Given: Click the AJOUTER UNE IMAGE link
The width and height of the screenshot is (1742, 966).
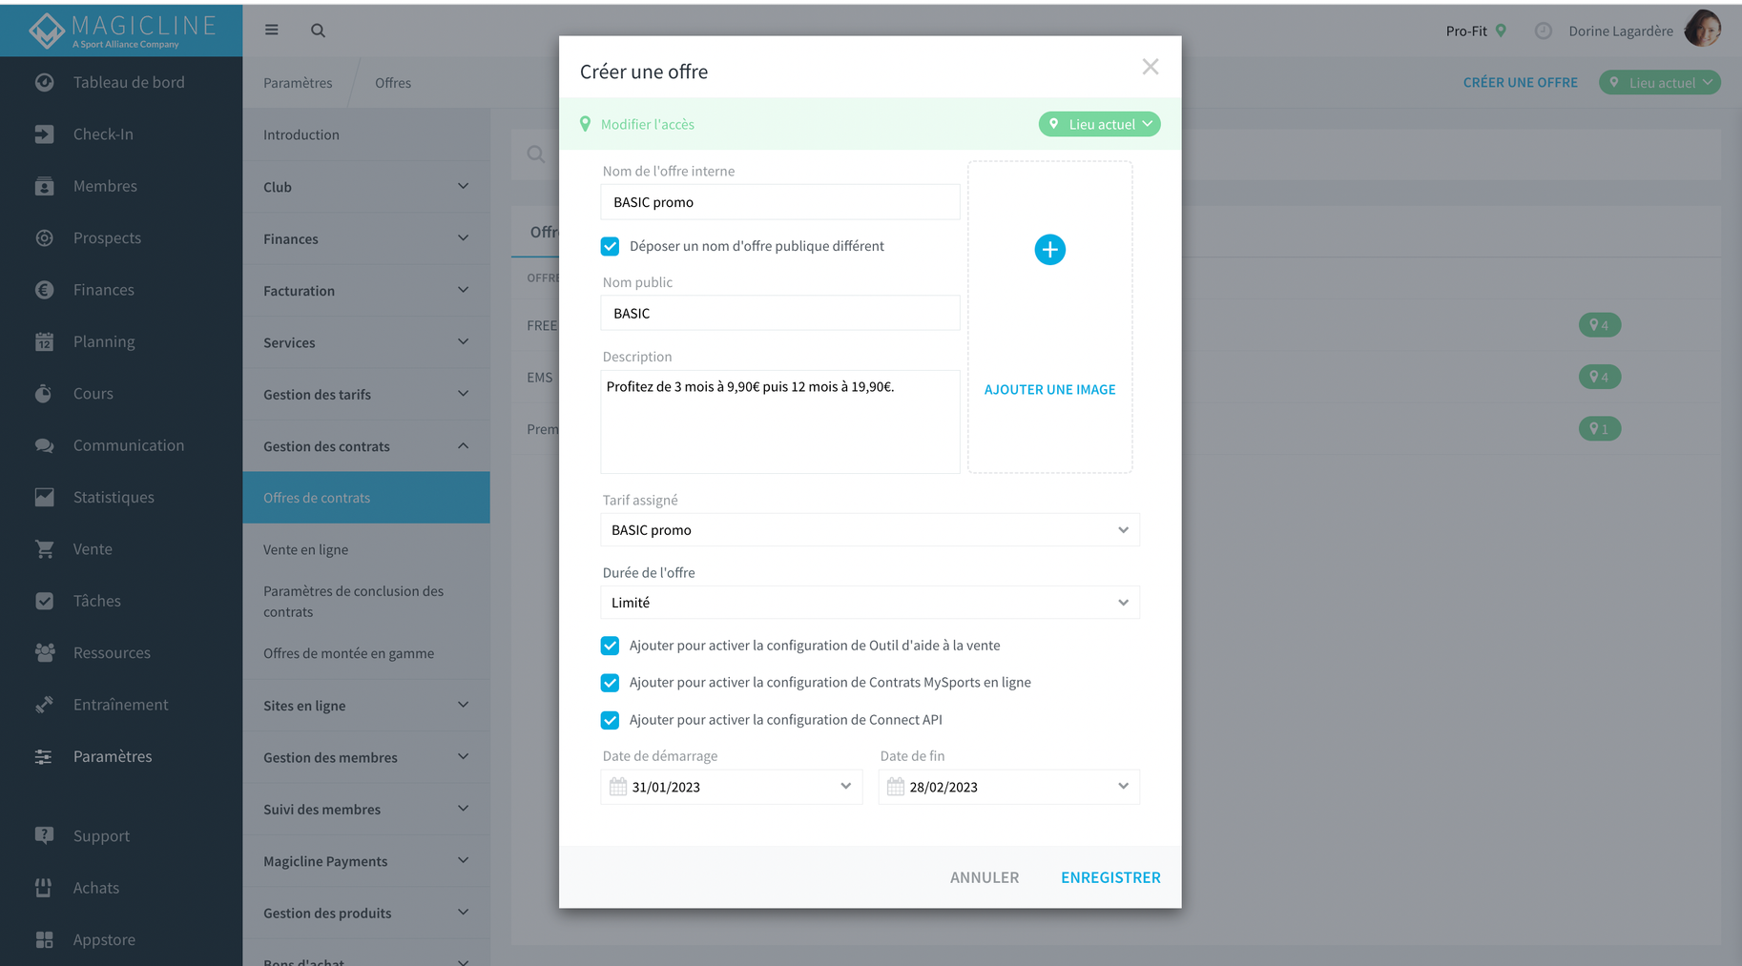Looking at the screenshot, I should pos(1049,389).
